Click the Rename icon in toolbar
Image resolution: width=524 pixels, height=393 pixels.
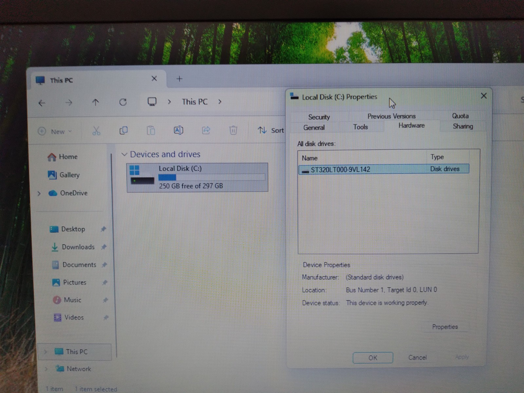click(178, 130)
